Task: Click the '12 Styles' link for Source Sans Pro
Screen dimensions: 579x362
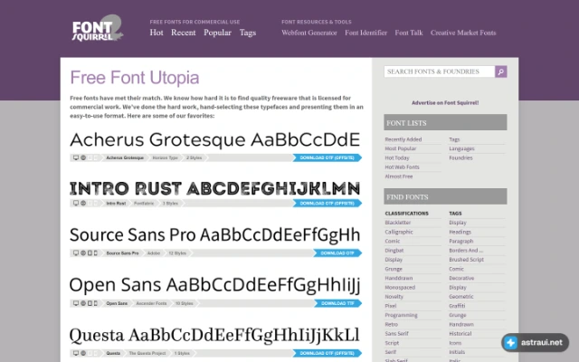Action: [177, 253]
